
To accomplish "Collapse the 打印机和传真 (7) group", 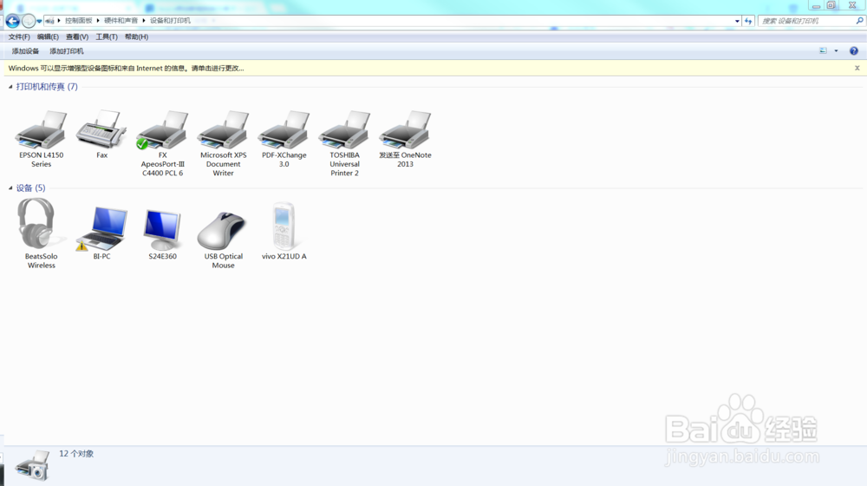I will 10,87.
